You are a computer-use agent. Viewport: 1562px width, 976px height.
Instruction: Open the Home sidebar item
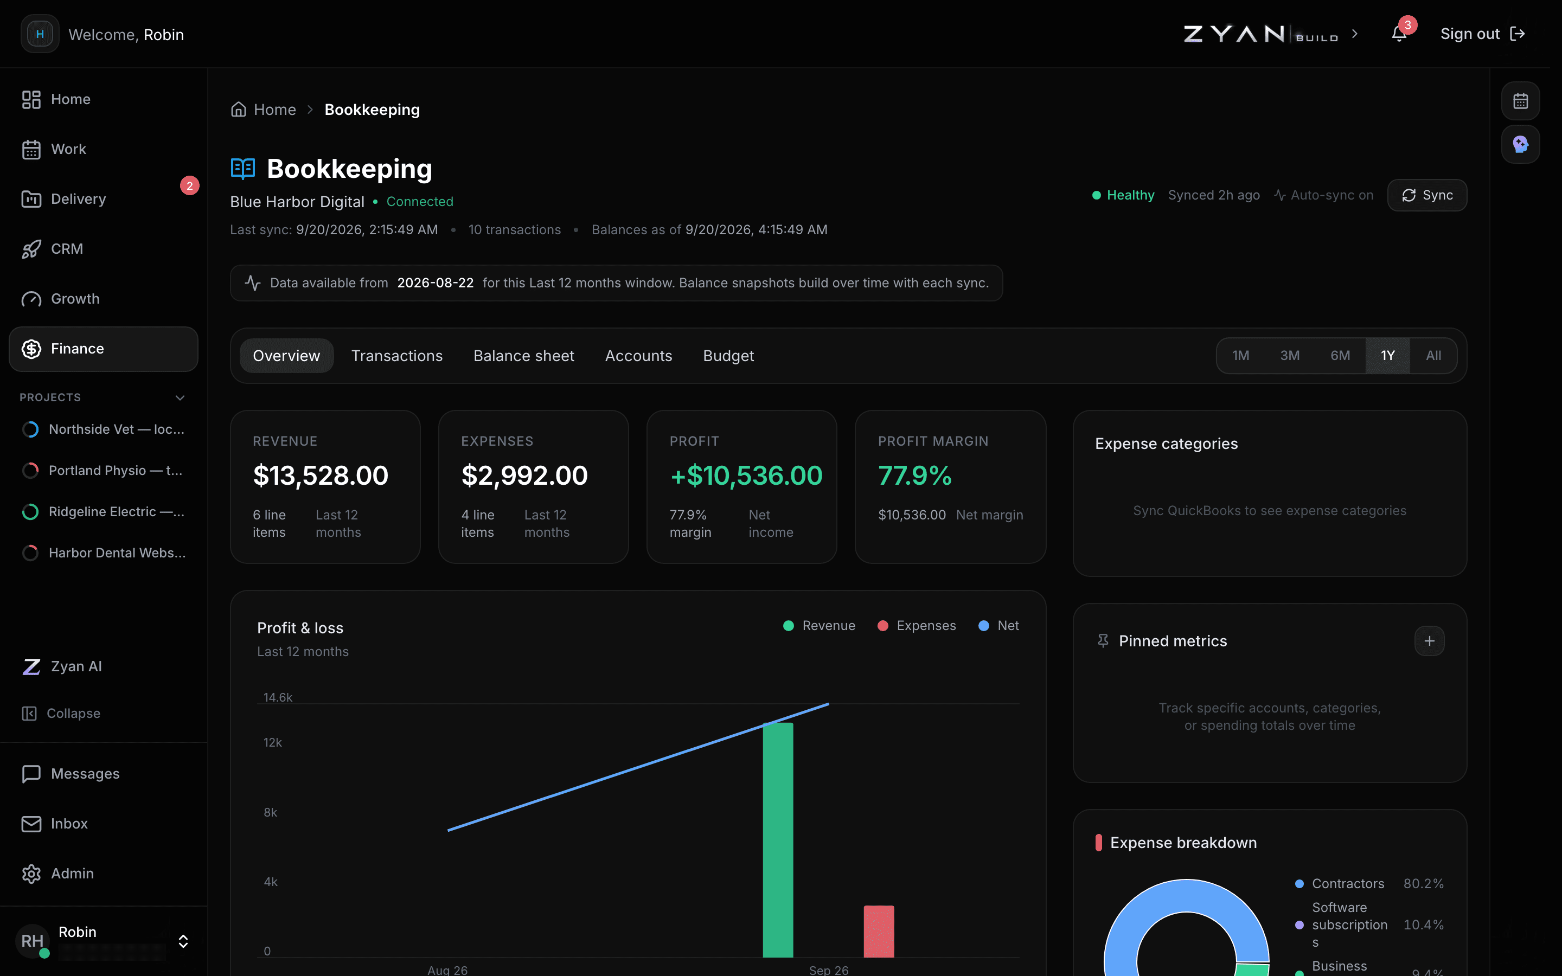click(103, 99)
